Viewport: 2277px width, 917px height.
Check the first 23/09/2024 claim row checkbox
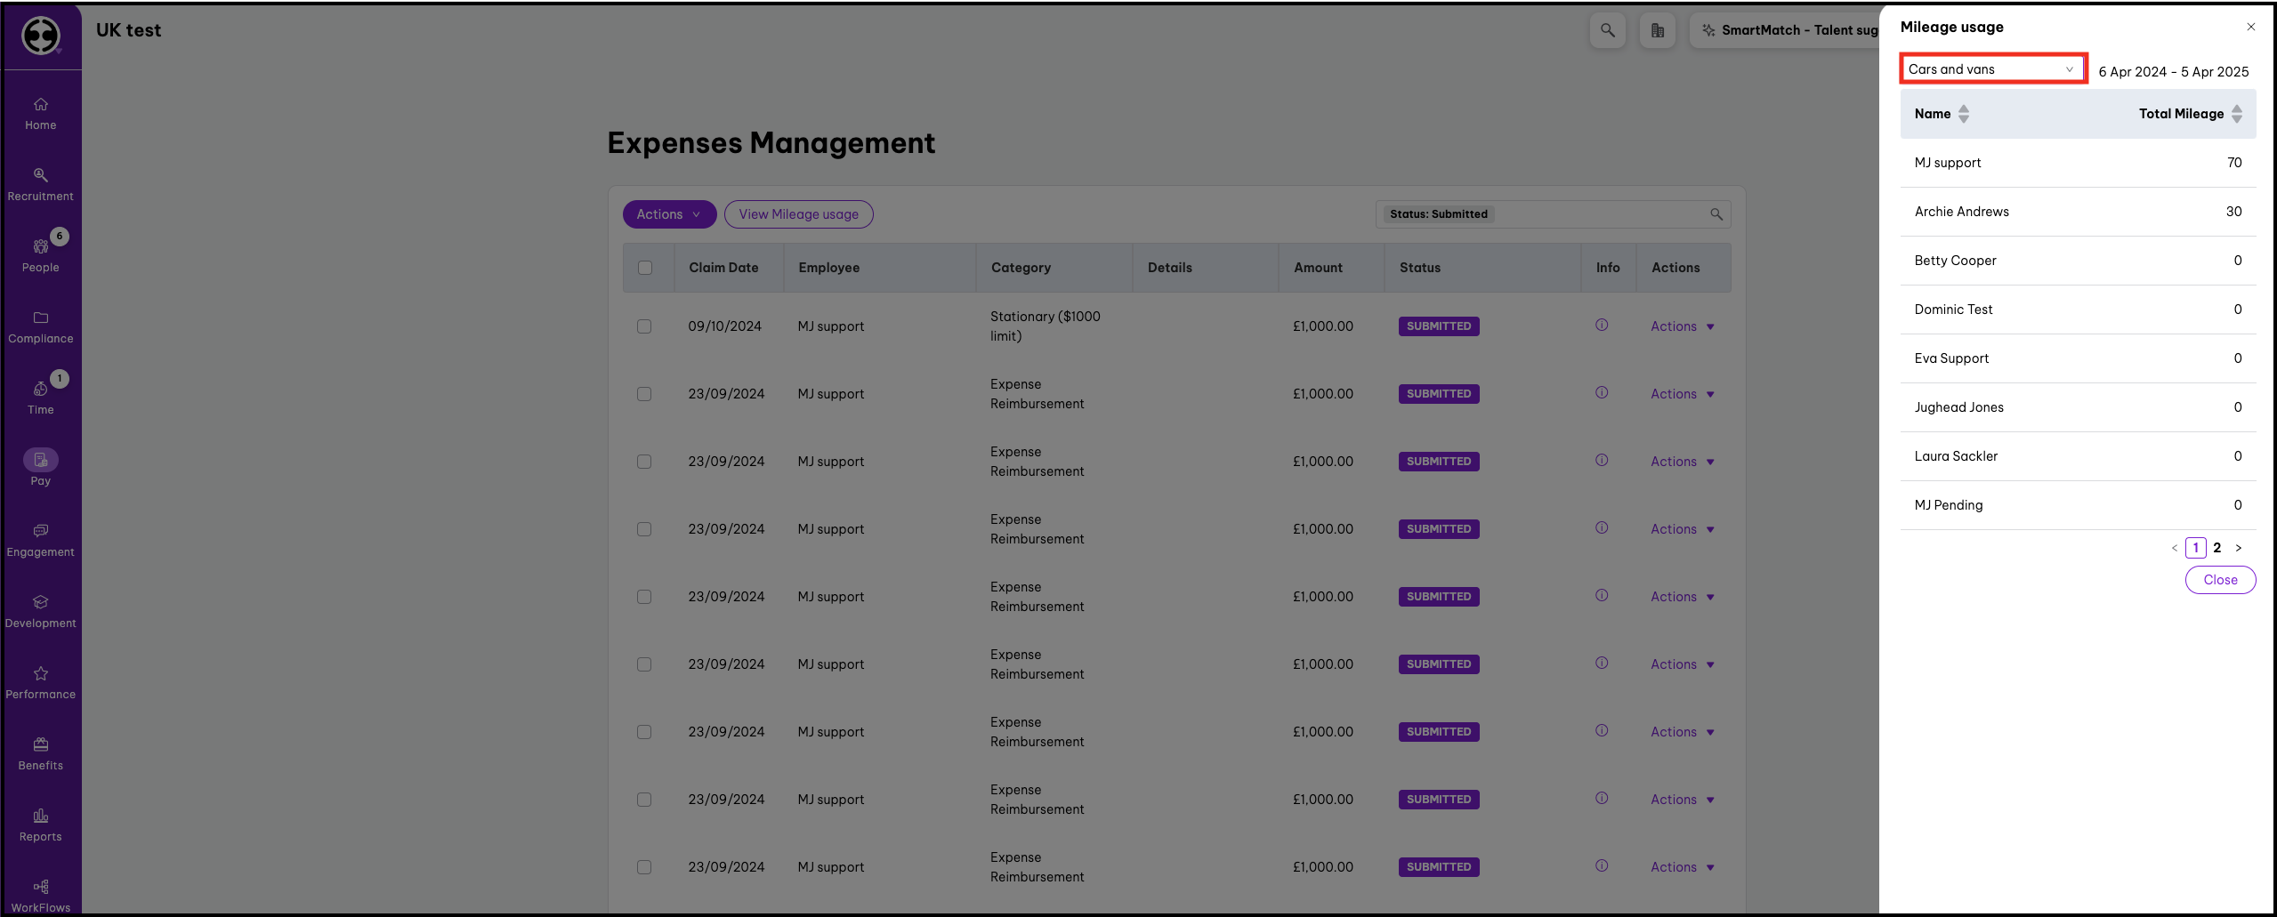click(x=644, y=394)
